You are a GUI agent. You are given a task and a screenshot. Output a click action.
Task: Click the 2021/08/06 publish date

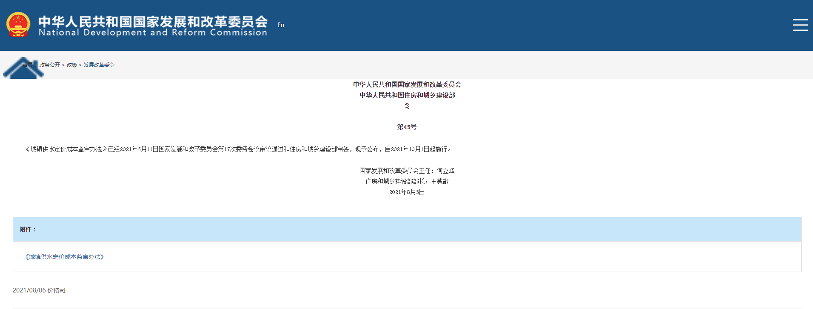(29, 290)
